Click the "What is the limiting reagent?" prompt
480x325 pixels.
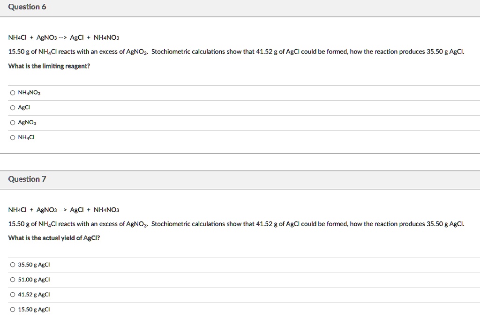[x=49, y=66]
